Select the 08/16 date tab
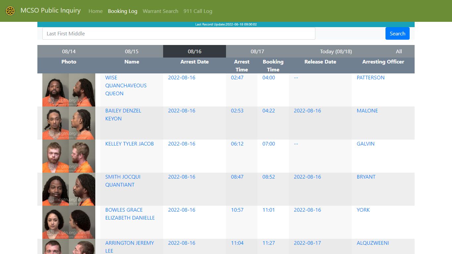The width and height of the screenshot is (452, 254). tap(195, 51)
